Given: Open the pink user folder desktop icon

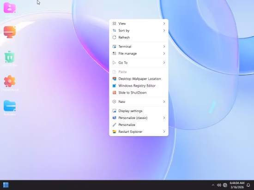Looking at the screenshot, I should click(10, 8).
